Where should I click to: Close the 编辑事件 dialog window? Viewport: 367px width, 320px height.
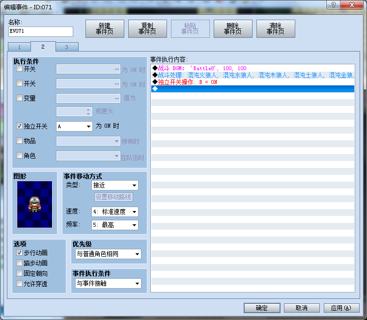coord(352,5)
